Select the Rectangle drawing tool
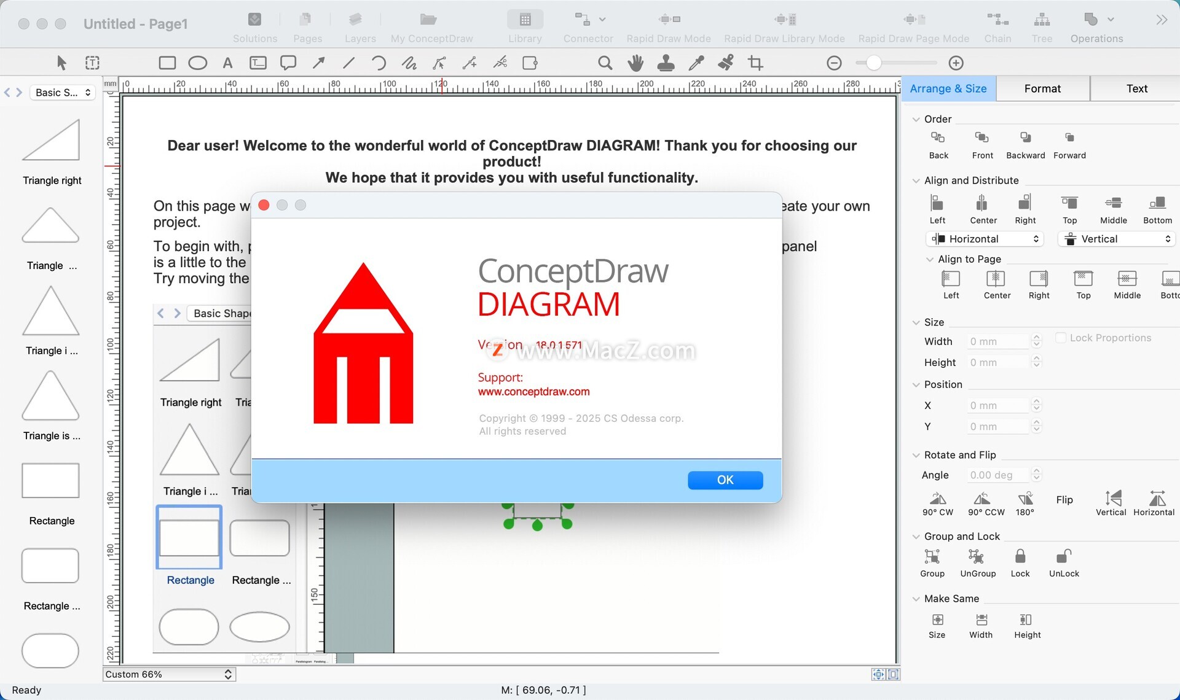Viewport: 1180px width, 700px height. 167,63
